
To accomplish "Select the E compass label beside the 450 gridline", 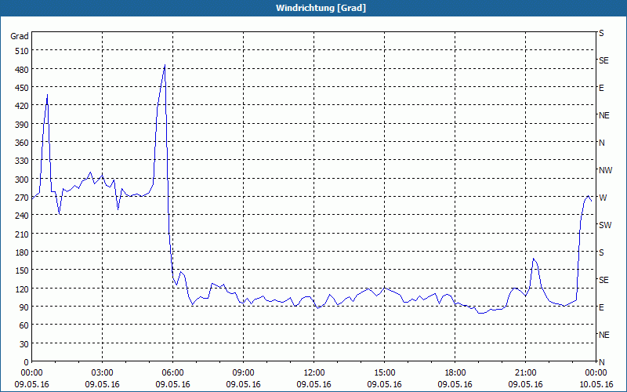I will click(x=601, y=88).
